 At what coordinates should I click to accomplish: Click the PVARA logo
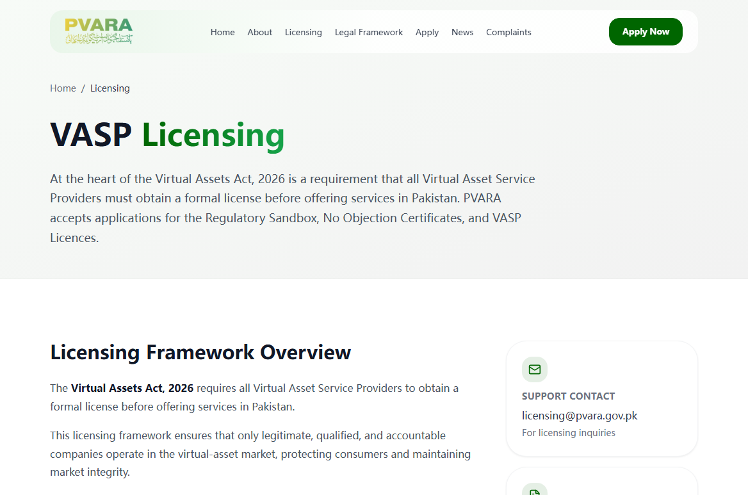[99, 31]
